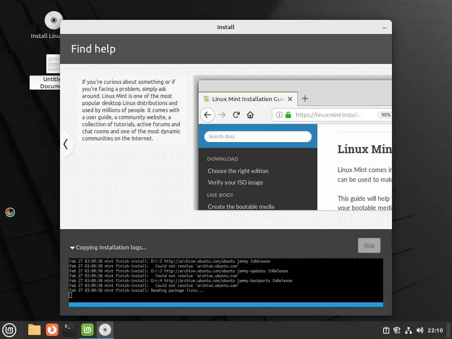This screenshot has width=452, height=339.
Task: Click the back arrow in slideshow browser
Action: point(207,115)
